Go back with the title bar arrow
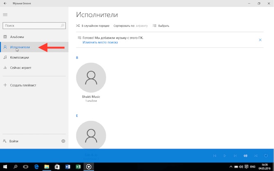 click(x=5, y=3)
